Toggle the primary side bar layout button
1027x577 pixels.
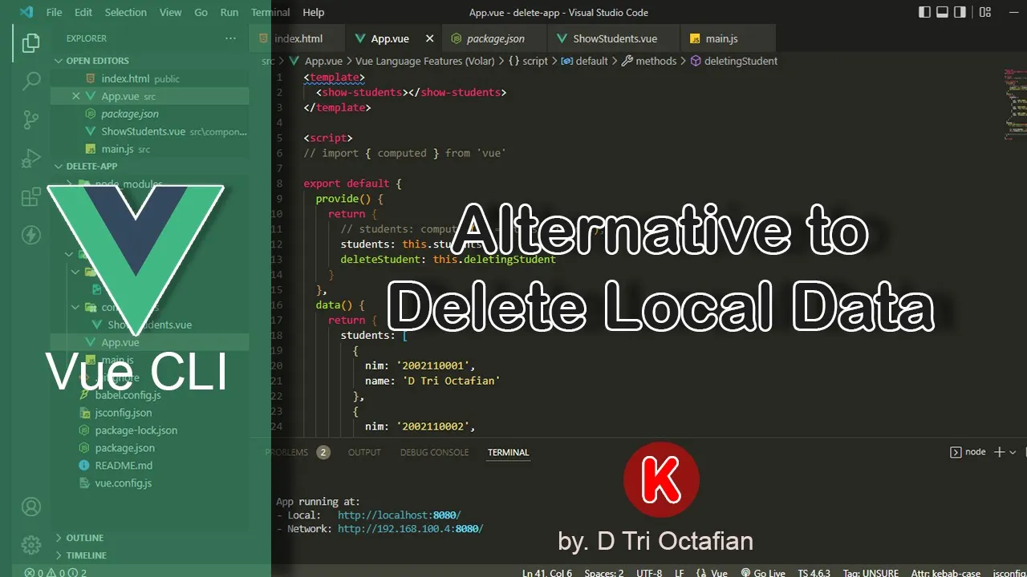click(924, 12)
